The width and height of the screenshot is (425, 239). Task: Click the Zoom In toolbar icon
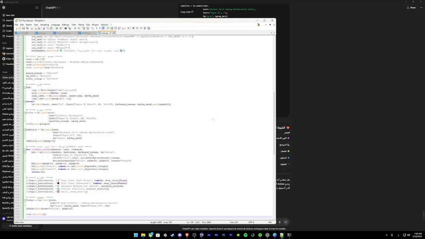[75, 28]
